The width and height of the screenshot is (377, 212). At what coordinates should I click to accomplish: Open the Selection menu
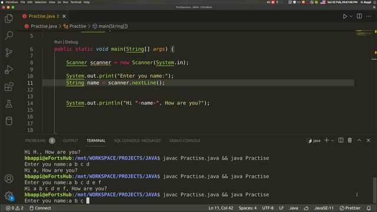click(x=41, y=2)
